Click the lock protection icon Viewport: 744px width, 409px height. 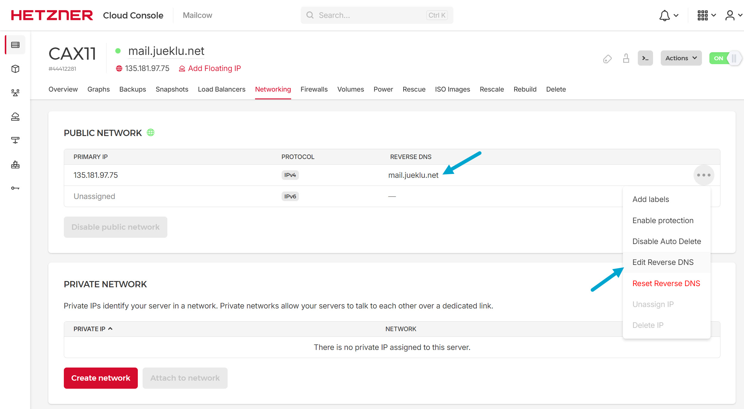pyautogui.click(x=626, y=58)
